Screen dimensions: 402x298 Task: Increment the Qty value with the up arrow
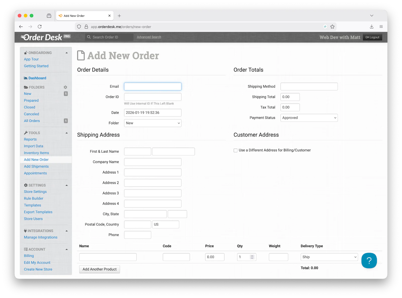[x=252, y=256]
